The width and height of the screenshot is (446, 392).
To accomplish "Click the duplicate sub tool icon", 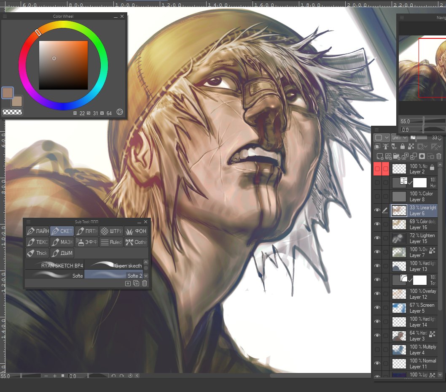I will point(136,283).
